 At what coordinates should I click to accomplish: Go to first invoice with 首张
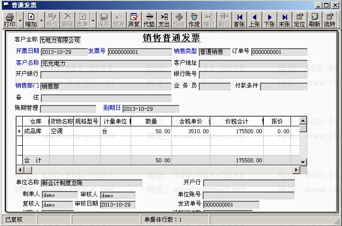tap(239, 20)
